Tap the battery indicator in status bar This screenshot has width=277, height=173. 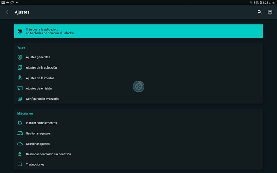coord(261,2)
